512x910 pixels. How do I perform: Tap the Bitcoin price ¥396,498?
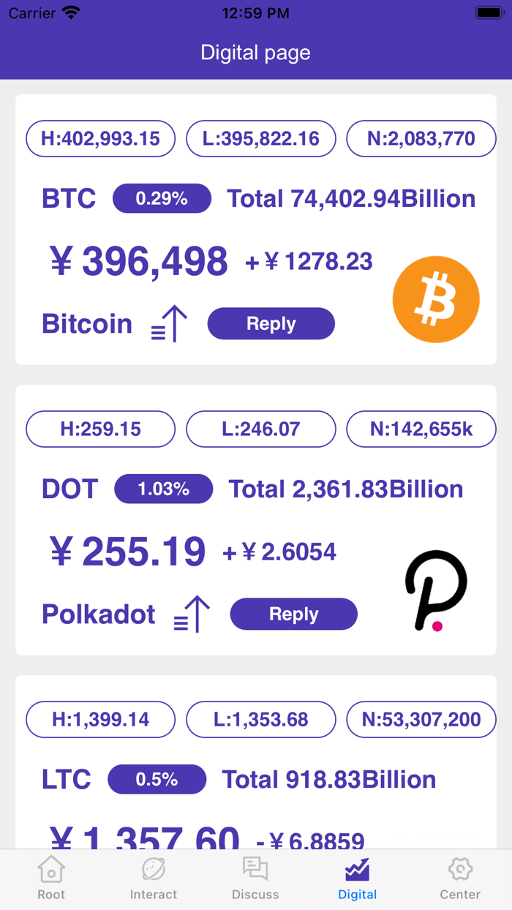pyautogui.click(x=139, y=261)
